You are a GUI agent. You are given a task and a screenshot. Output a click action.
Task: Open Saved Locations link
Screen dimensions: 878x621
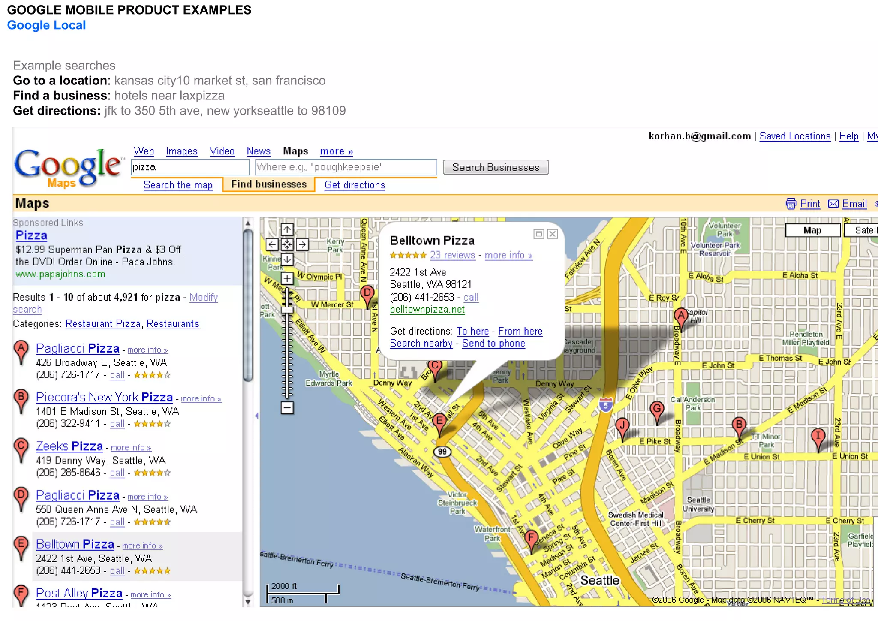point(795,136)
